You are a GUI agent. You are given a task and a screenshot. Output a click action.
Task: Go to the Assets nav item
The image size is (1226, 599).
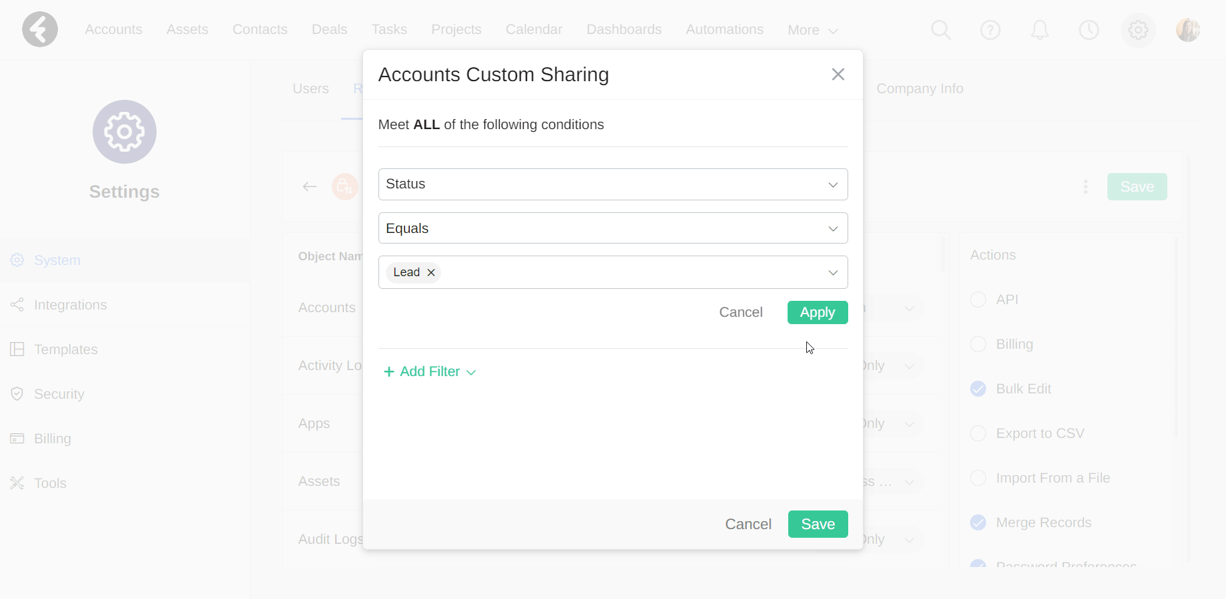(187, 29)
